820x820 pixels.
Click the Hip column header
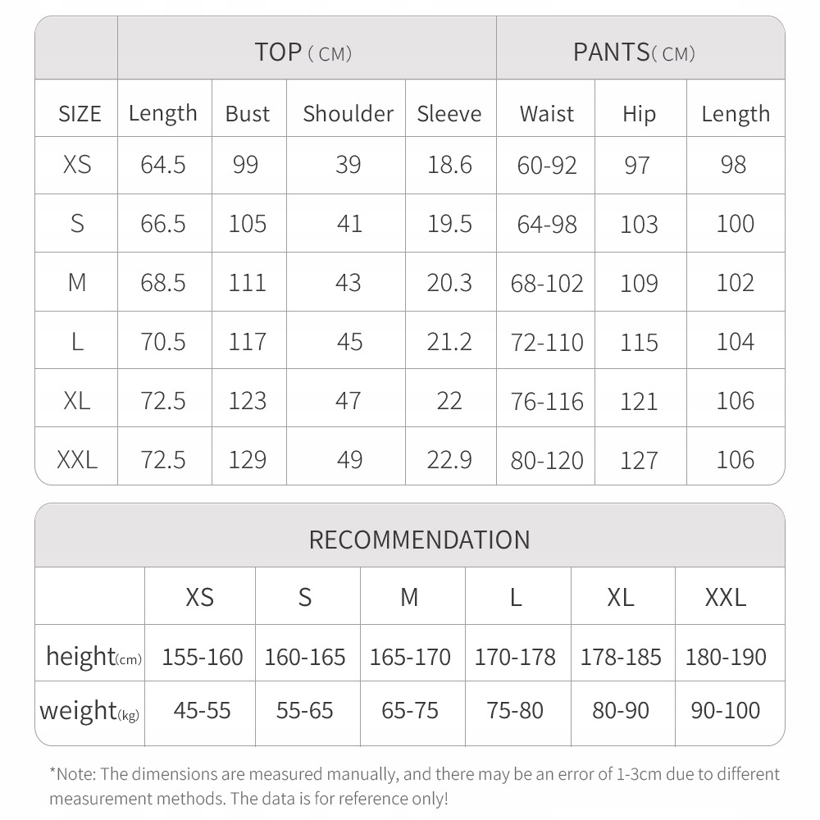tap(639, 113)
